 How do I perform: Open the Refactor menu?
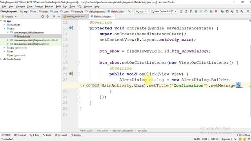click(49, 7)
